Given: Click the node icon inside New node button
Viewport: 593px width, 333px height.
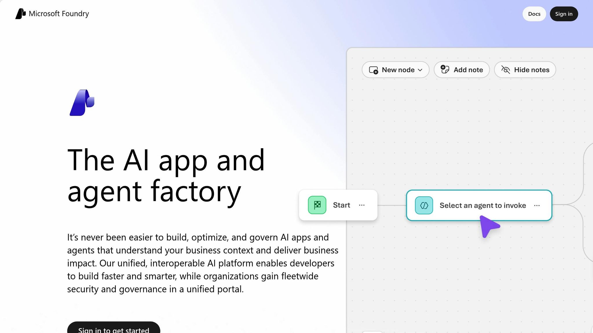Looking at the screenshot, I should click(x=374, y=70).
